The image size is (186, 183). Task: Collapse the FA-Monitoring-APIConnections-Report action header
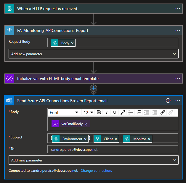tap(89, 30)
